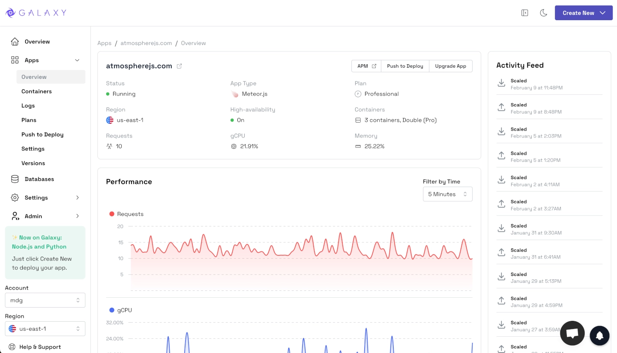
Task: Toggle the Requests series legend dot
Action: (x=112, y=214)
